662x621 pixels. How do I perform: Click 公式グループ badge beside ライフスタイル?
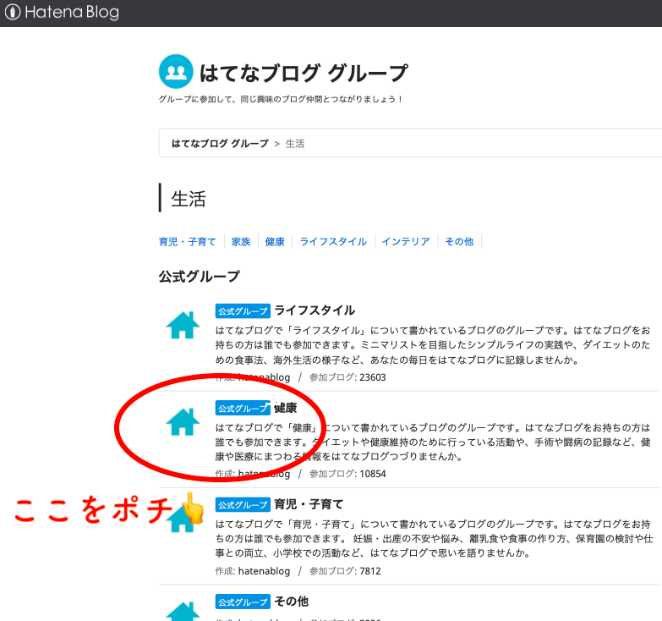click(x=243, y=310)
